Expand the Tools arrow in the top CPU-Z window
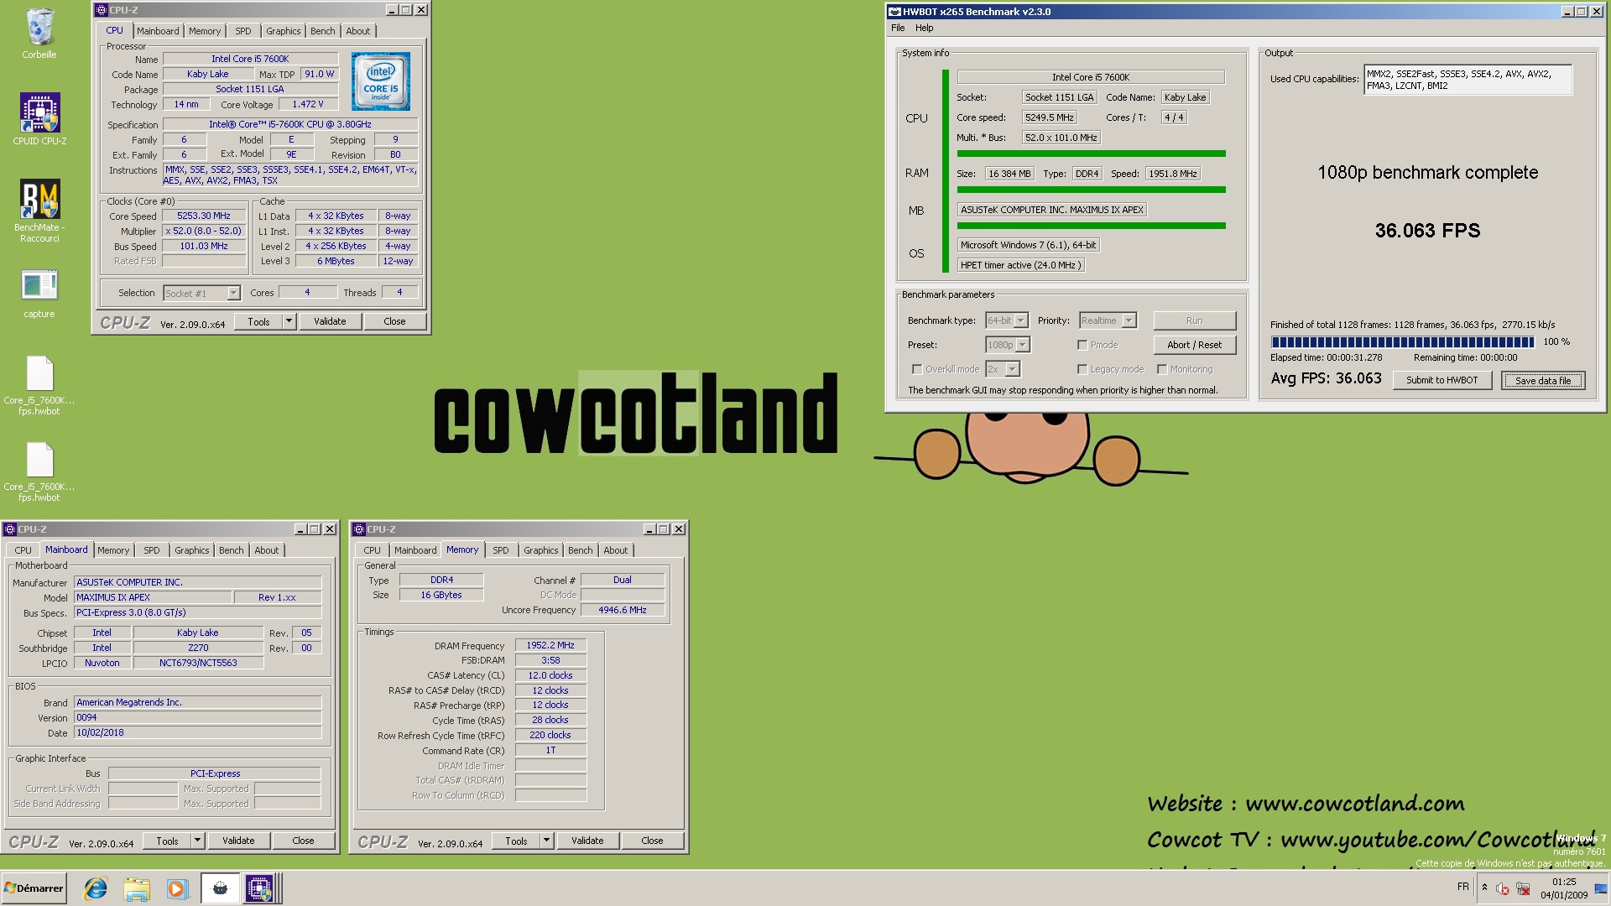Screen dimensions: 1611x906 point(289,321)
